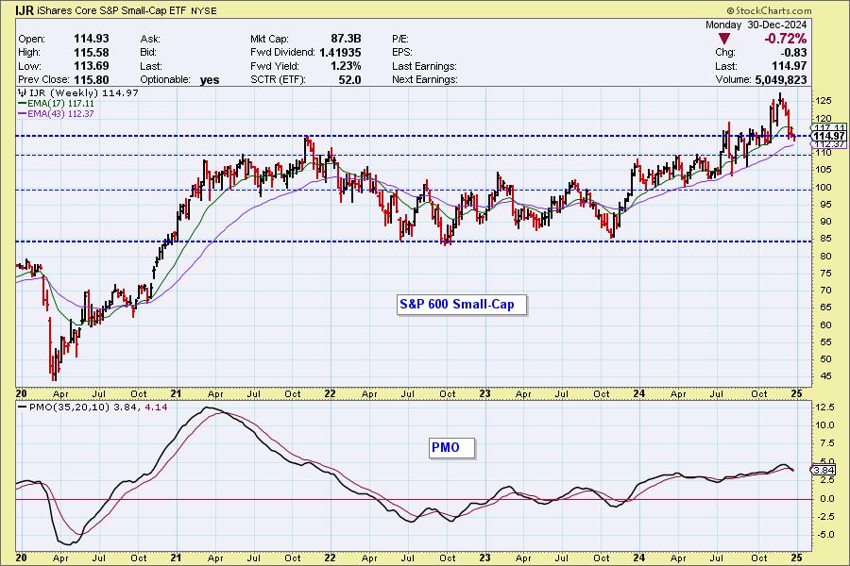Click the 'P/E:' label

point(400,39)
